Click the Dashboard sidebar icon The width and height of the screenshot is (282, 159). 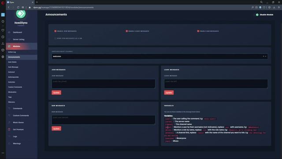coord(9,32)
